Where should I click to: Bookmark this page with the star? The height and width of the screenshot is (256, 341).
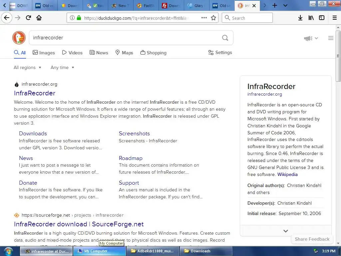click(213, 18)
